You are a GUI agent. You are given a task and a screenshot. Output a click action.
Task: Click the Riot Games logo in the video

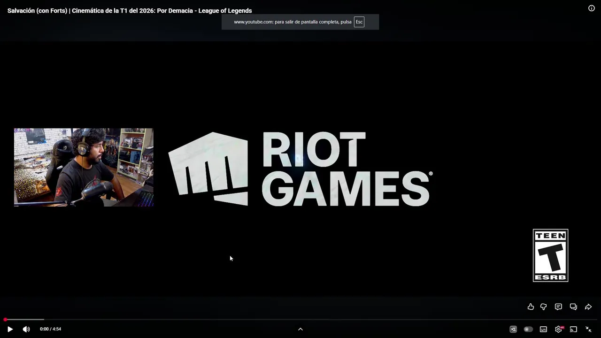(x=300, y=169)
